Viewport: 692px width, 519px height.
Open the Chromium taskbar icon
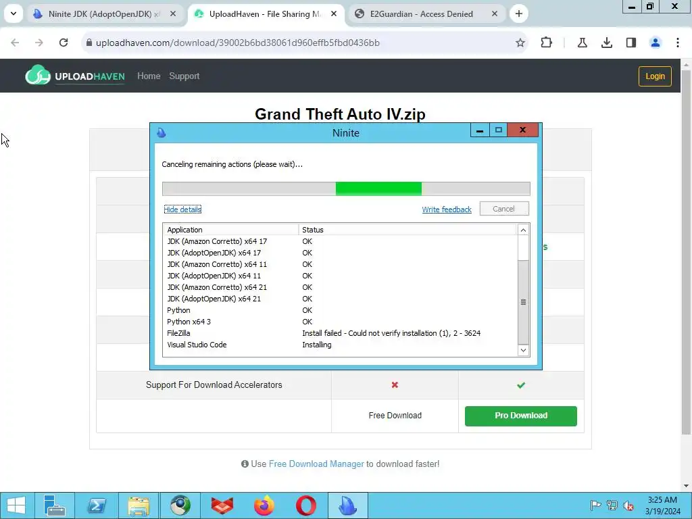click(x=180, y=505)
